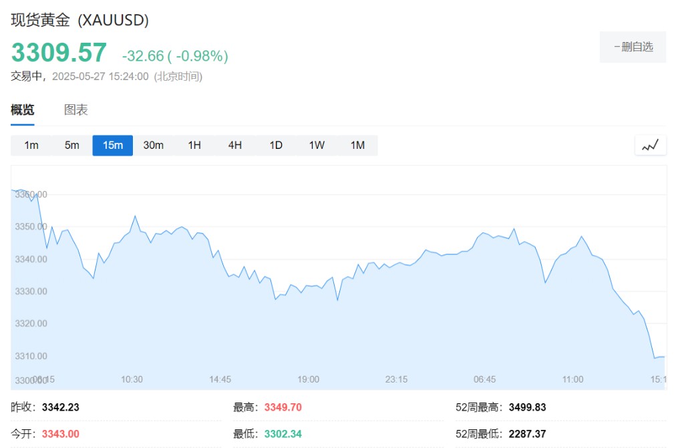The width and height of the screenshot is (684, 448).
Task: Remove gold from watchlist via 删自选 button
Action: [633, 47]
